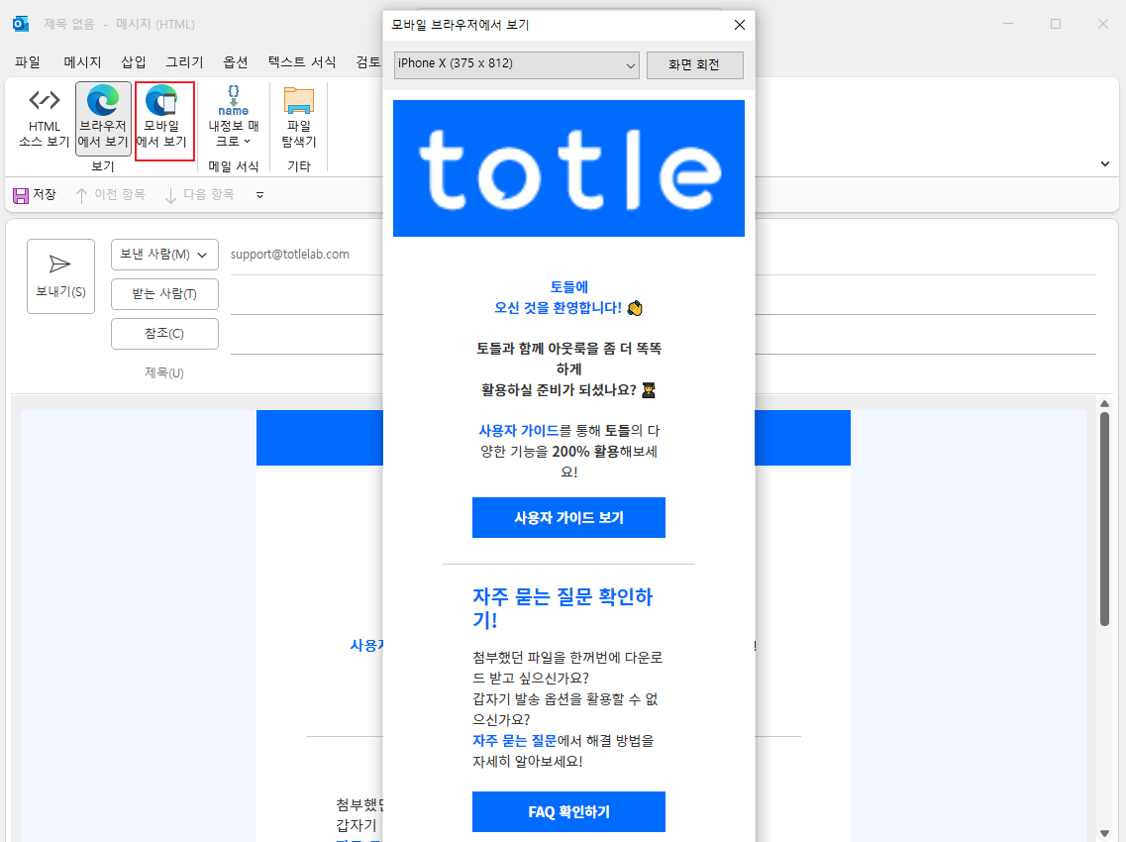Viewport: 1126px width, 842px height.
Task: Click the Outlook app icon
Action: (x=20, y=24)
